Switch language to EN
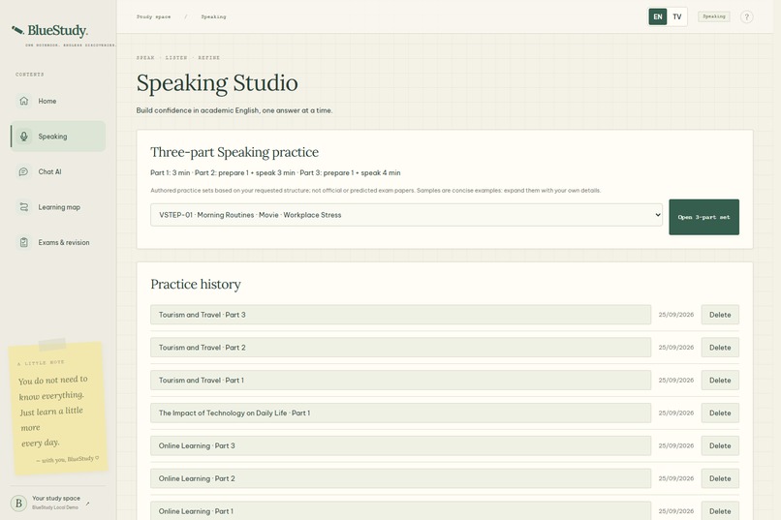Viewport: 781px width, 520px height. [x=658, y=16]
